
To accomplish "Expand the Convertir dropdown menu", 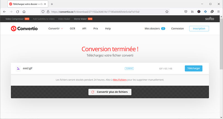I will point(55,29).
